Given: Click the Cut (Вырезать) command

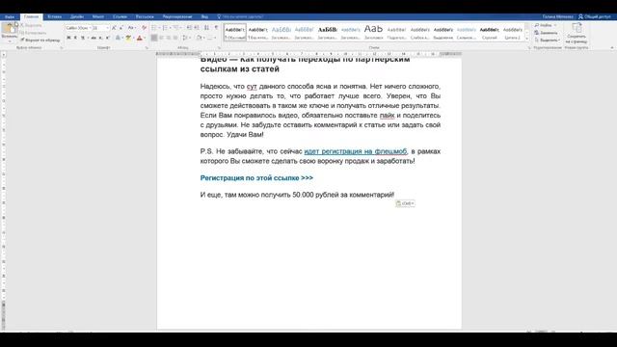Looking at the screenshot, I should tap(31, 26).
